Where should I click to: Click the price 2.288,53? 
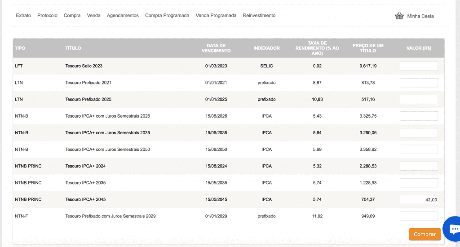[x=368, y=166]
